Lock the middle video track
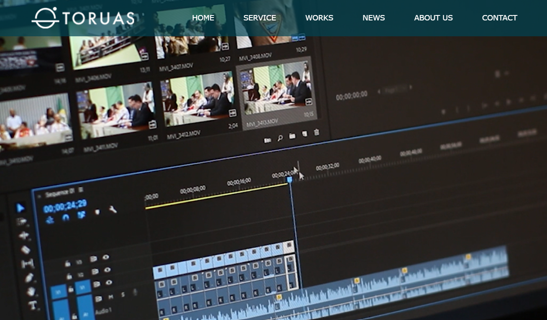This screenshot has width=547, height=320. pyautogui.click(x=69, y=276)
